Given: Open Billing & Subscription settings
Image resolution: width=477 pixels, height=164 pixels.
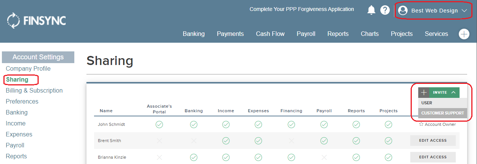Looking at the screenshot, I should pyautogui.click(x=34, y=90).
